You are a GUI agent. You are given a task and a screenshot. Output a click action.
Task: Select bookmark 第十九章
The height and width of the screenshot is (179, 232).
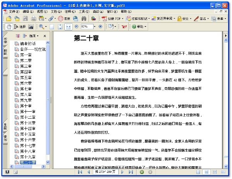[x=28, y=157]
